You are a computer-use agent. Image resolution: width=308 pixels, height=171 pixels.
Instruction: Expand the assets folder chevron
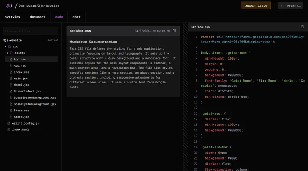point(8,53)
